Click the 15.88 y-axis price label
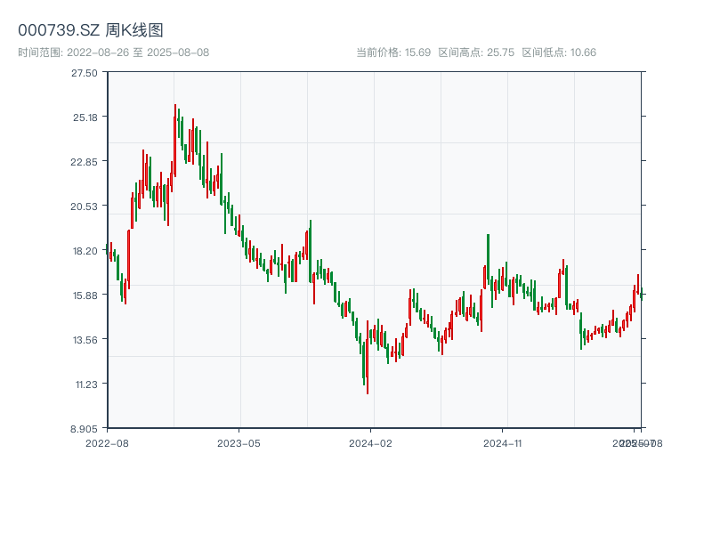The height and width of the screenshot is (534, 712). [85, 295]
